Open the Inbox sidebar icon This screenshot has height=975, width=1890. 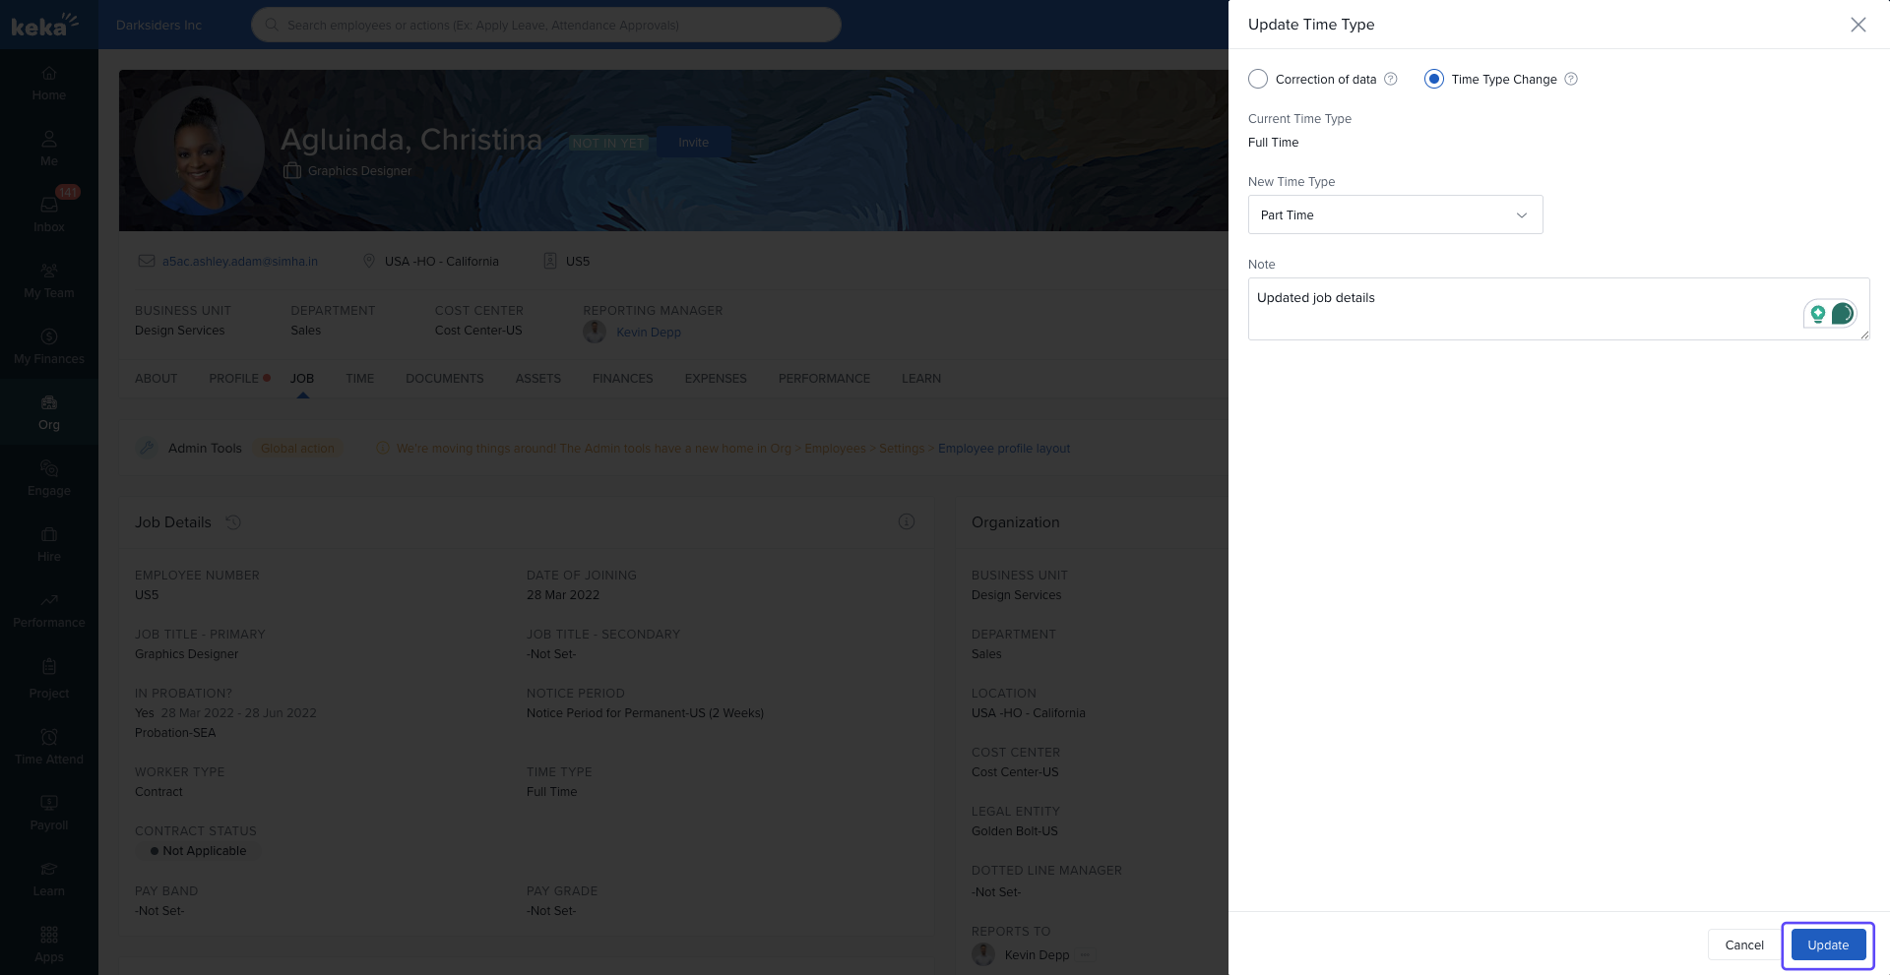(48, 213)
